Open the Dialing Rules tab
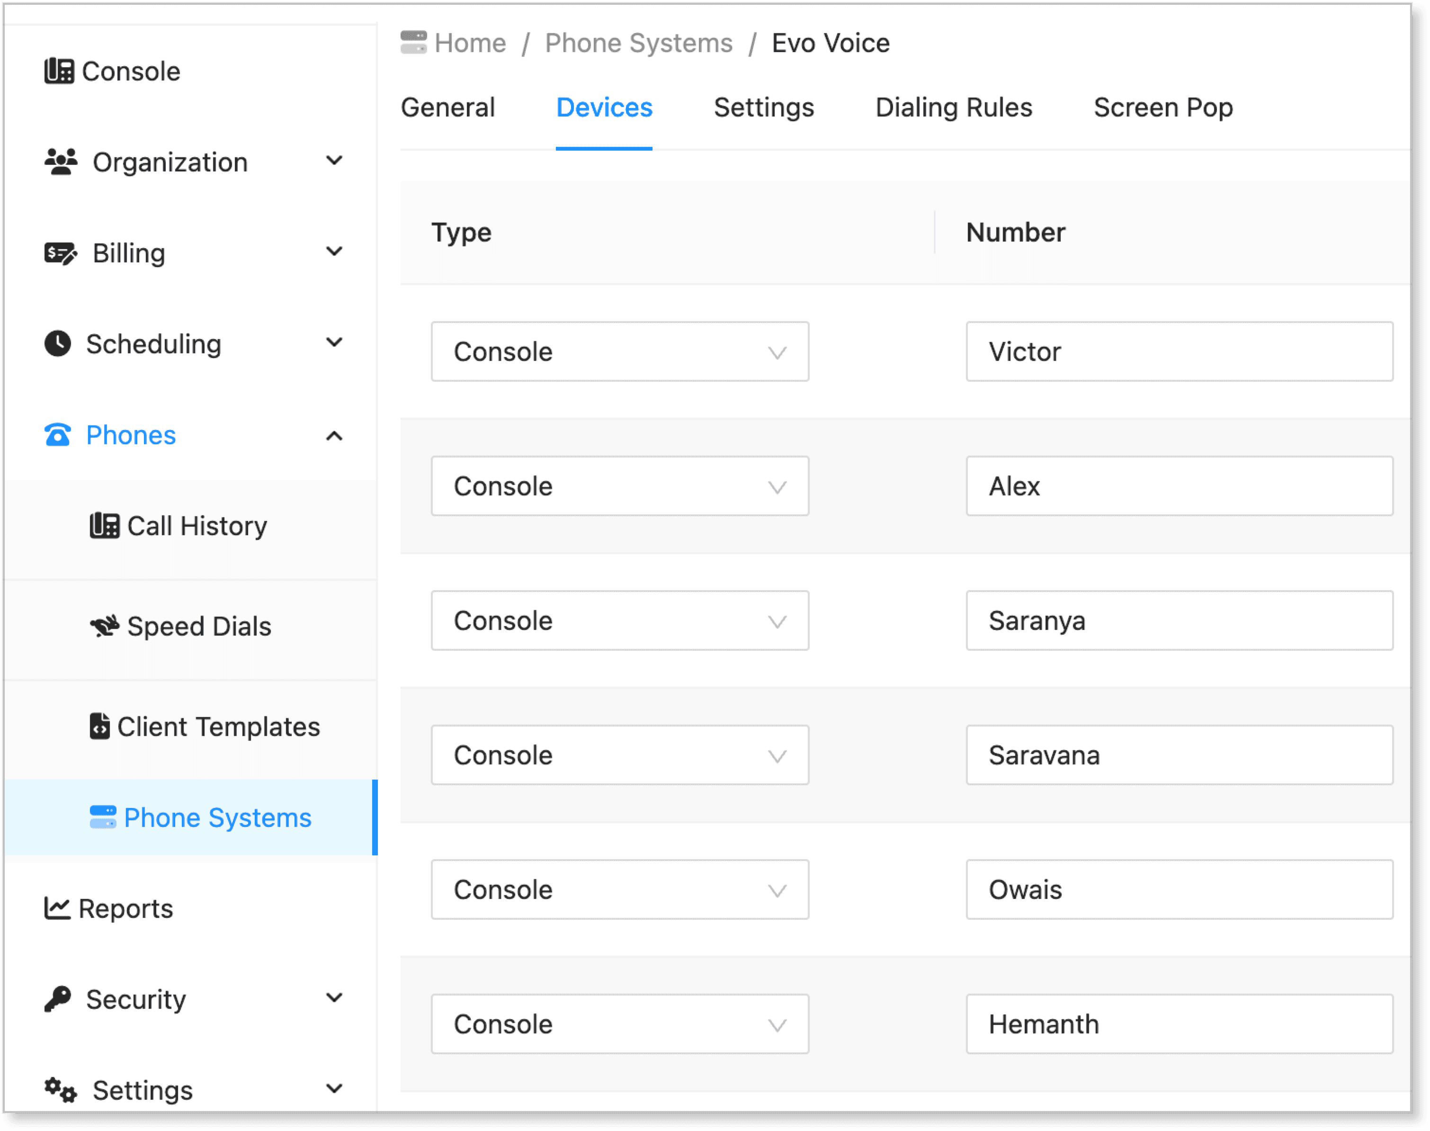1430x1131 pixels. pyautogui.click(x=954, y=107)
